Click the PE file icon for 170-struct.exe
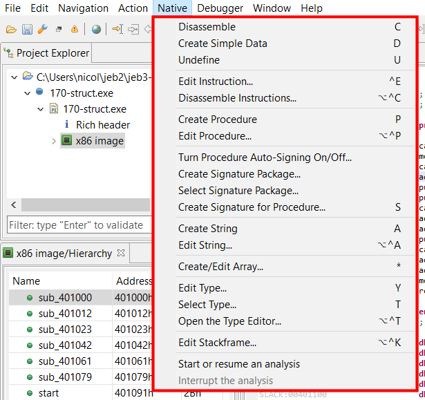Screen dimensions: 425x400 pyautogui.click(x=54, y=108)
